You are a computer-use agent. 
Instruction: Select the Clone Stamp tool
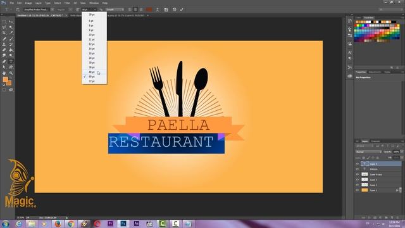point(4,44)
